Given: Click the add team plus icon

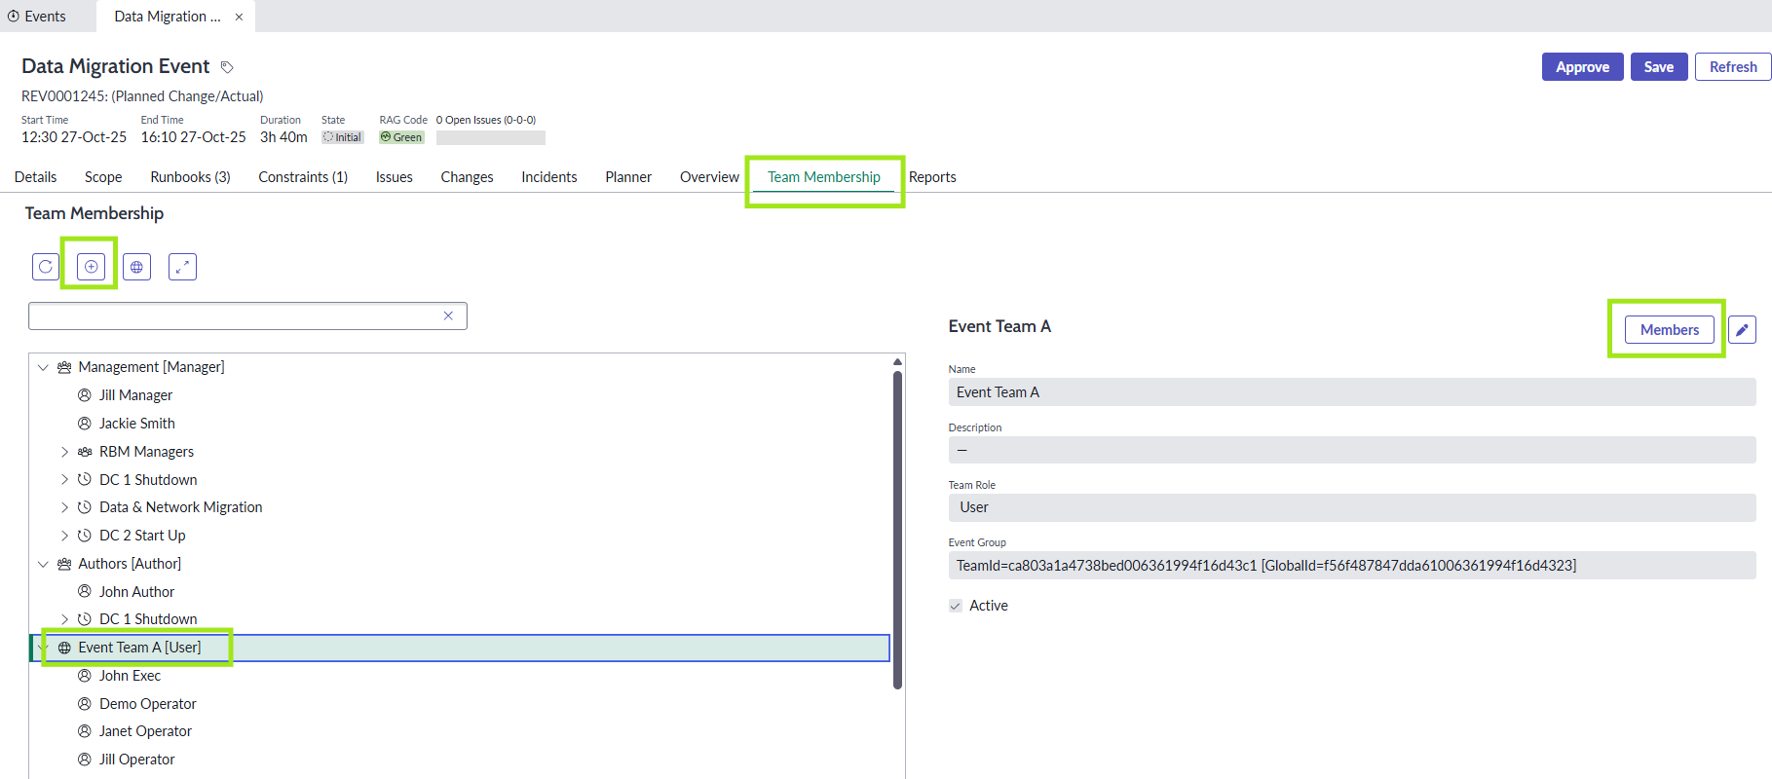Looking at the screenshot, I should [91, 267].
